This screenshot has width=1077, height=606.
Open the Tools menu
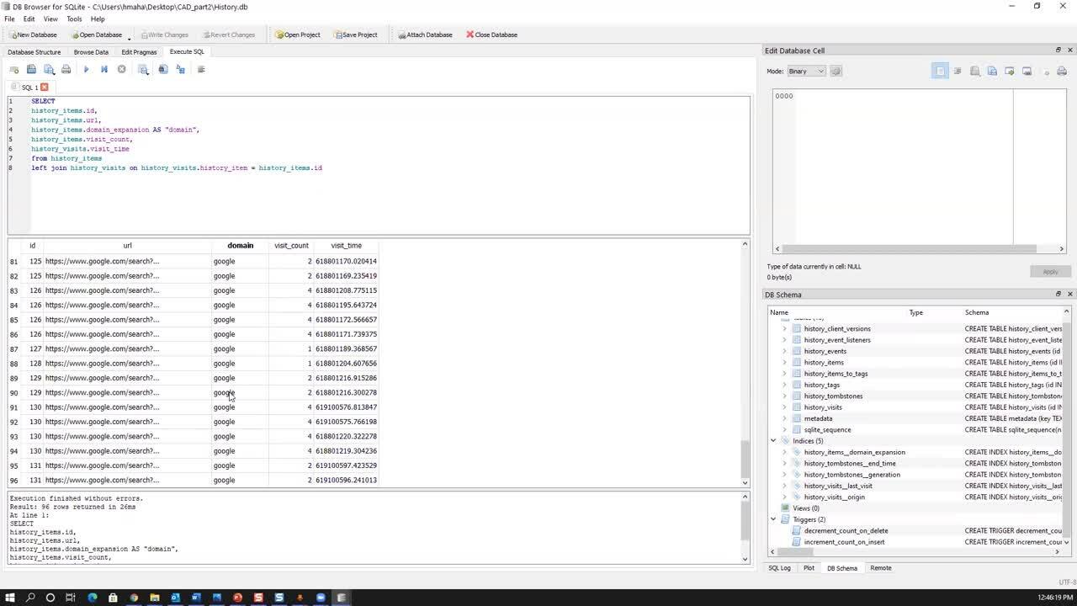click(75, 19)
